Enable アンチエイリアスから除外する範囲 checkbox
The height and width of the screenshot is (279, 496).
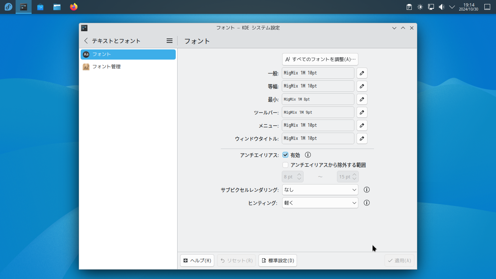tap(285, 165)
